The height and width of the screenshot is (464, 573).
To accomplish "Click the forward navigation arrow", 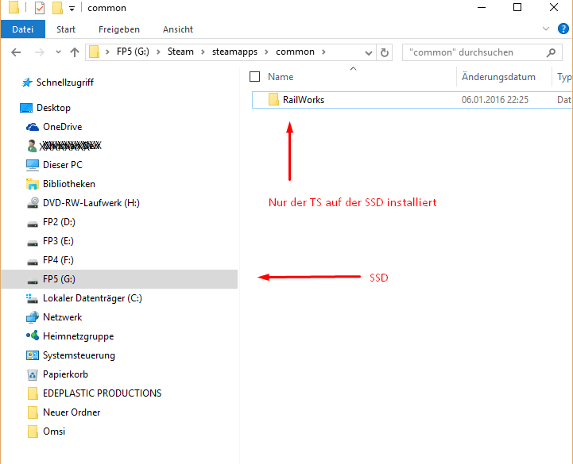I will (x=39, y=52).
